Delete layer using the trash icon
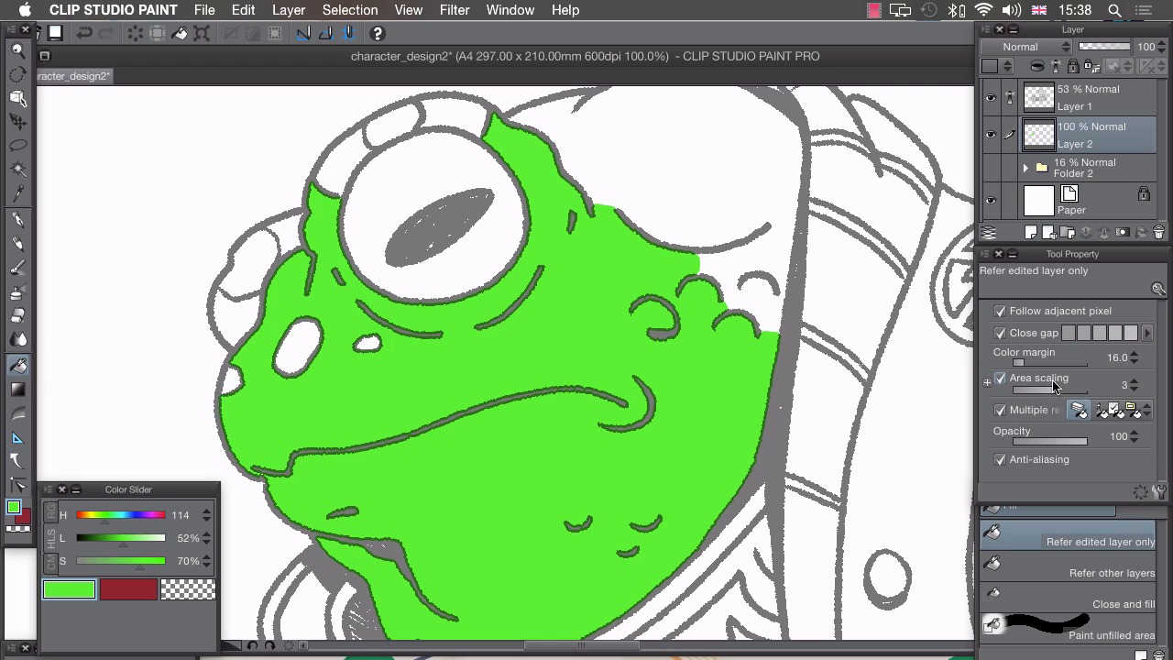The height and width of the screenshot is (660, 1173). [x=1158, y=233]
